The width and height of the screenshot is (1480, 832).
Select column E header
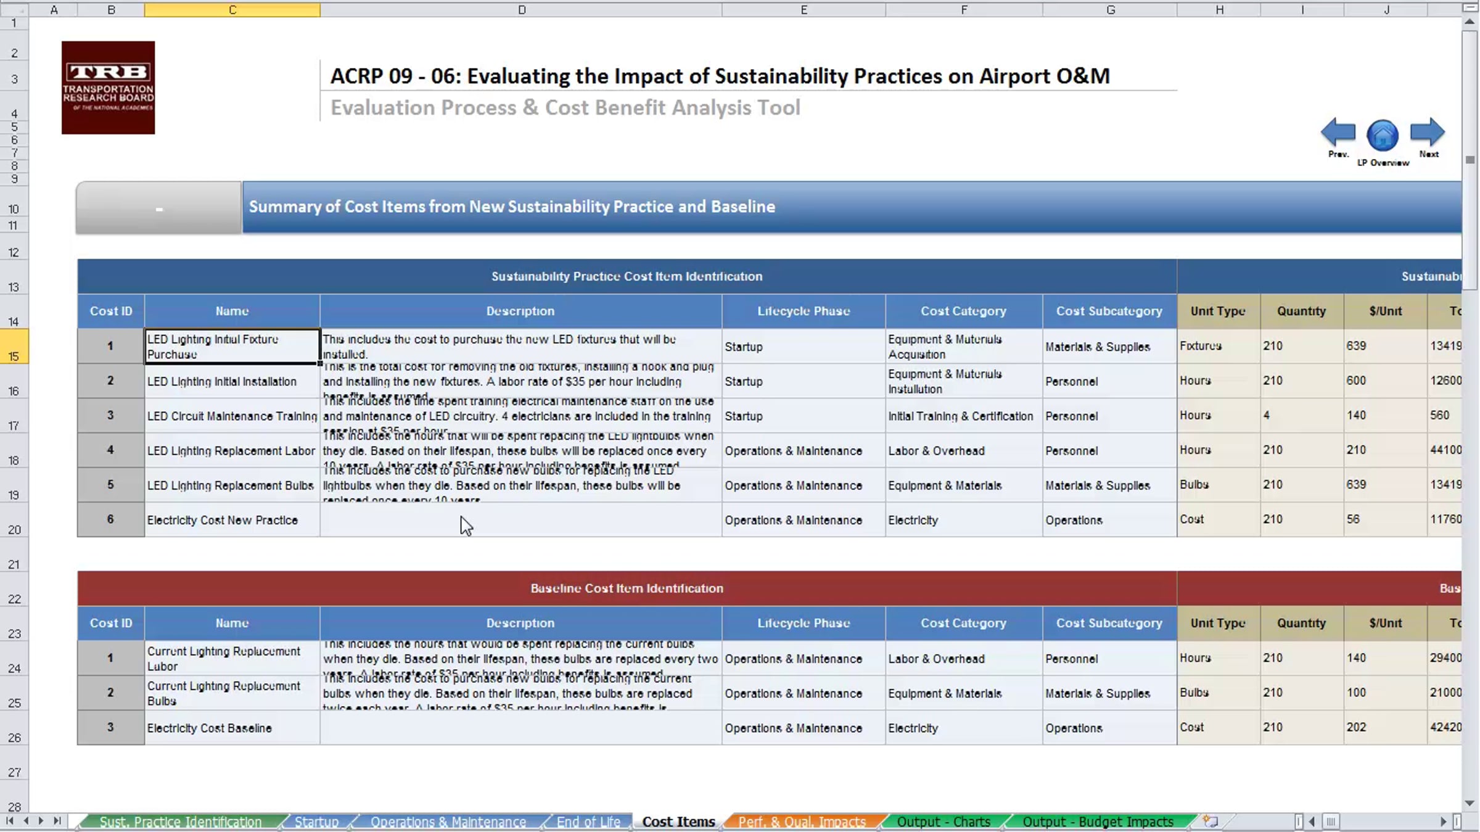[x=804, y=9]
